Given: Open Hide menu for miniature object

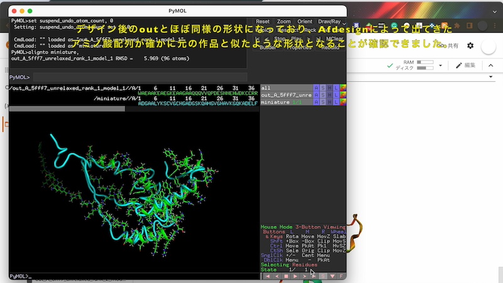Looking at the screenshot, I should (x=329, y=102).
